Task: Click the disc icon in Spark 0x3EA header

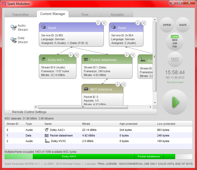Action: pos(113,27)
